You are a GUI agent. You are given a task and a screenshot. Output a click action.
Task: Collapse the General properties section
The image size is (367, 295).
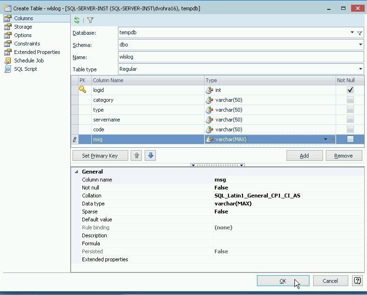tap(77, 172)
